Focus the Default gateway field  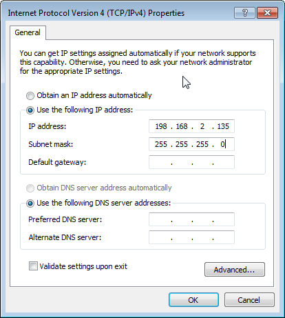(x=191, y=162)
